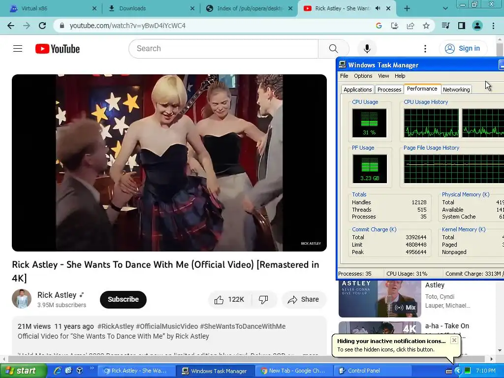Screen dimensions: 504x378
Task: Open the #SheWantsToDanceWithMe hashtag link
Action: pos(243,327)
